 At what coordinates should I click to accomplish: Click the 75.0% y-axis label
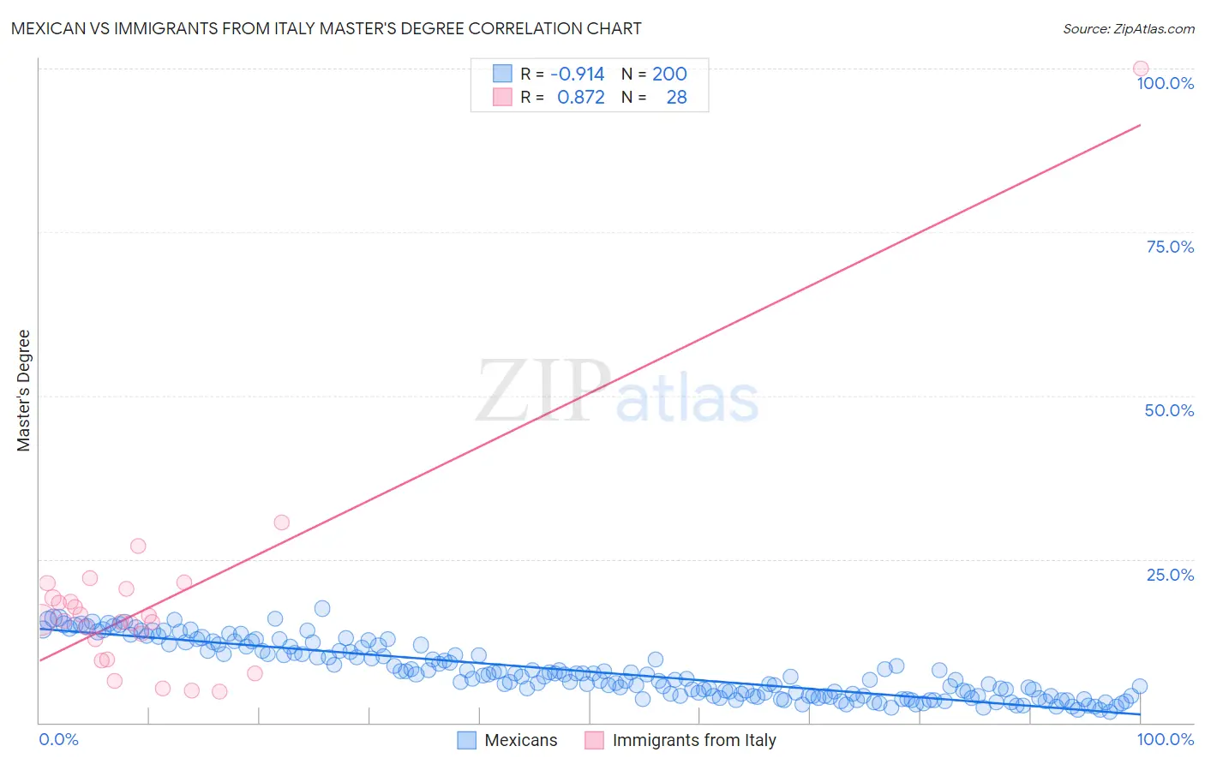(x=1170, y=247)
